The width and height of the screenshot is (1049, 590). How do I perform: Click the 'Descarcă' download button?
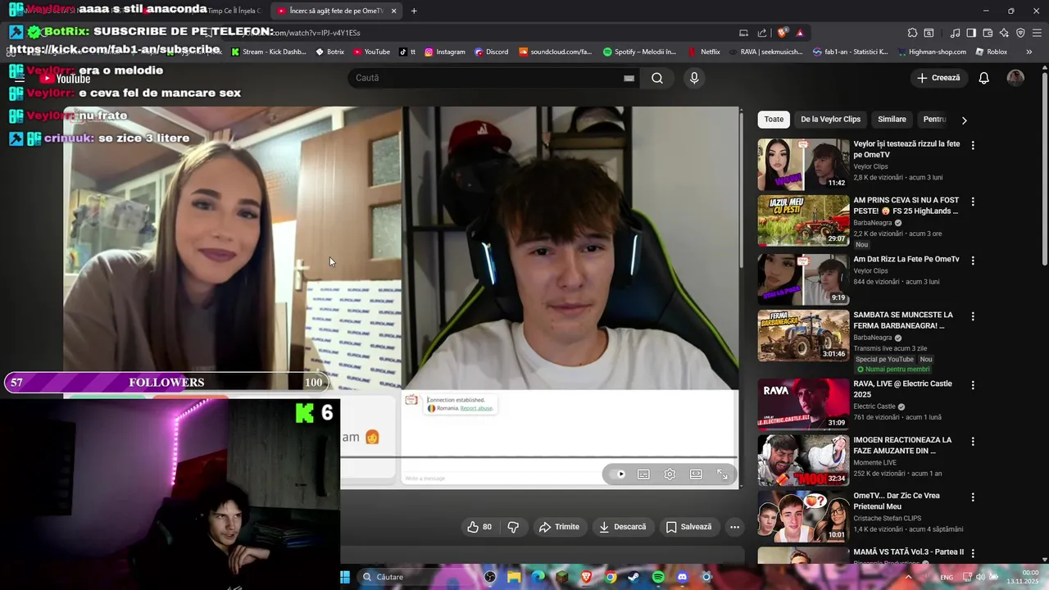(622, 527)
